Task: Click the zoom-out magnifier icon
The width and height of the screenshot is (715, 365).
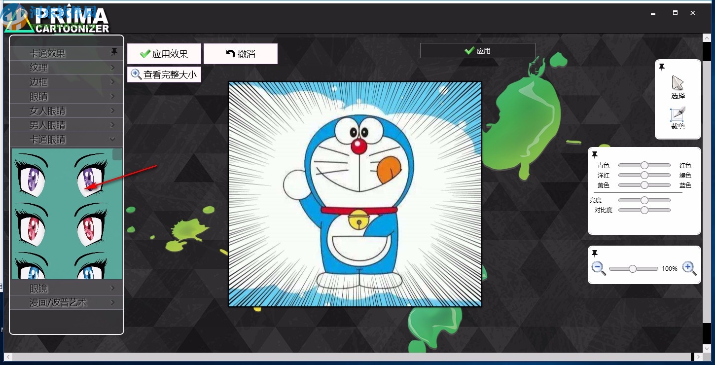Action: click(599, 268)
